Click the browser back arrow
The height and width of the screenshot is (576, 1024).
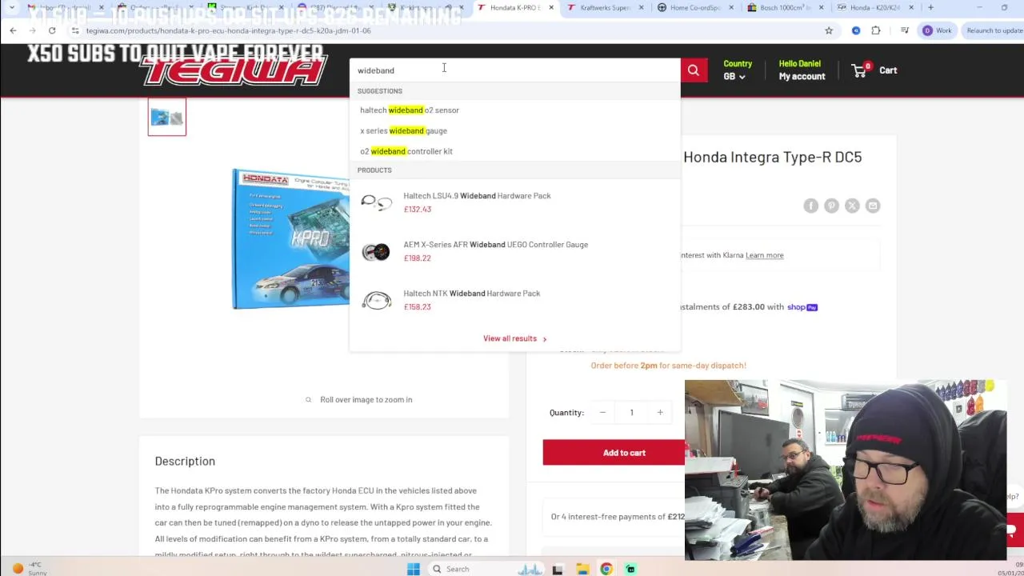[13, 30]
